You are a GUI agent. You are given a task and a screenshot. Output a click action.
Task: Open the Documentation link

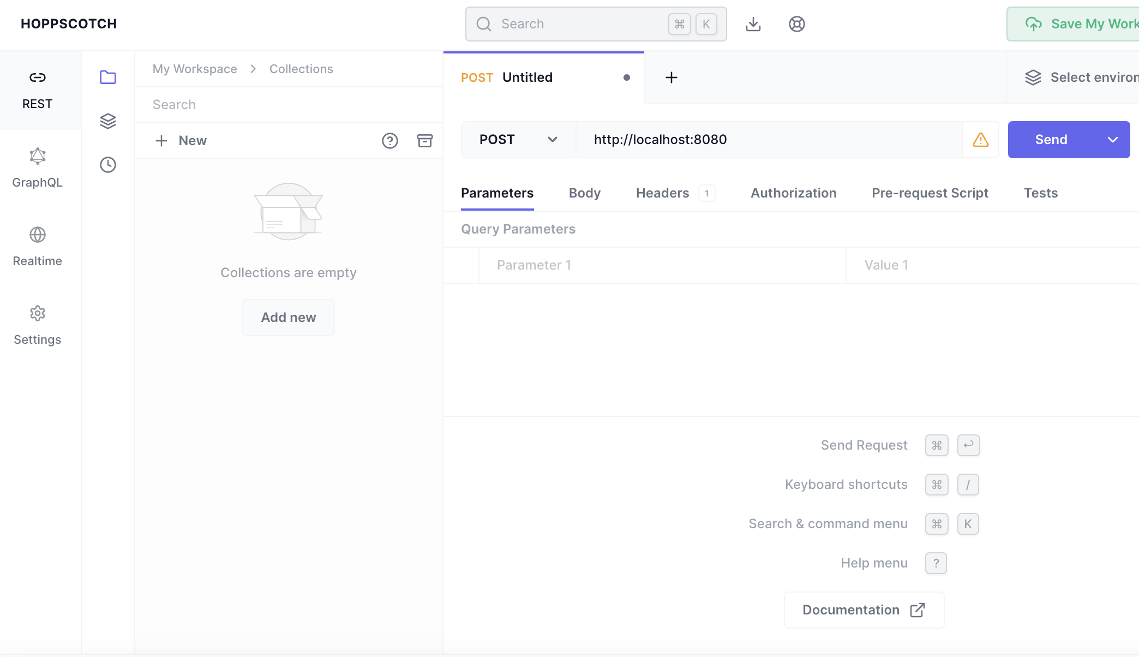coord(864,610)
